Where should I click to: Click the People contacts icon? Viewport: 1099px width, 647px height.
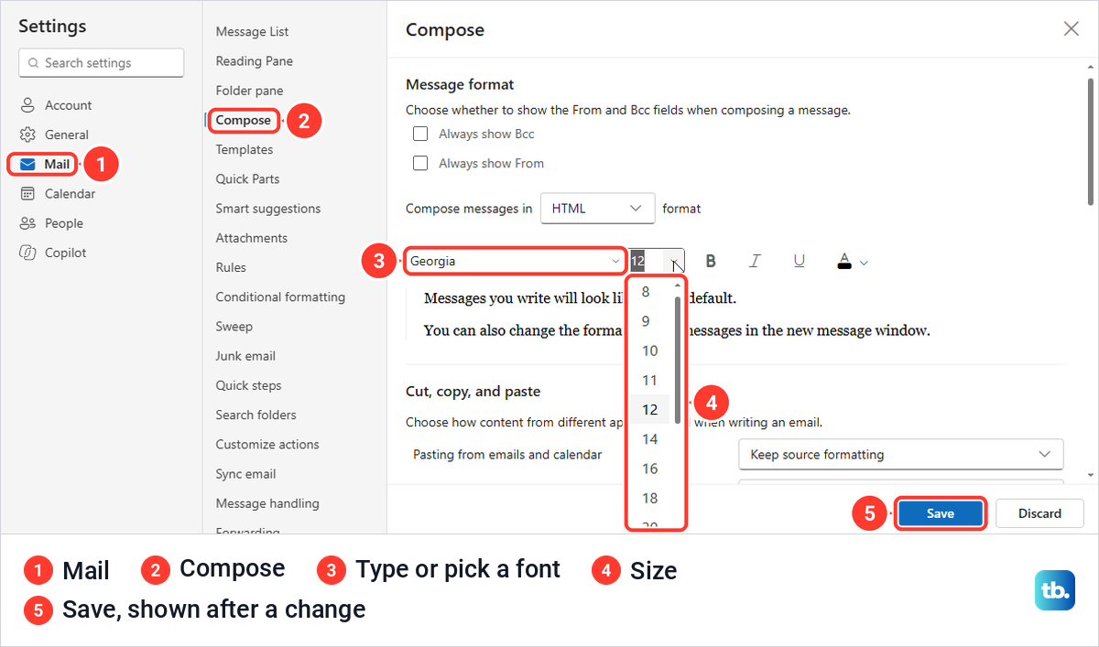28,223
